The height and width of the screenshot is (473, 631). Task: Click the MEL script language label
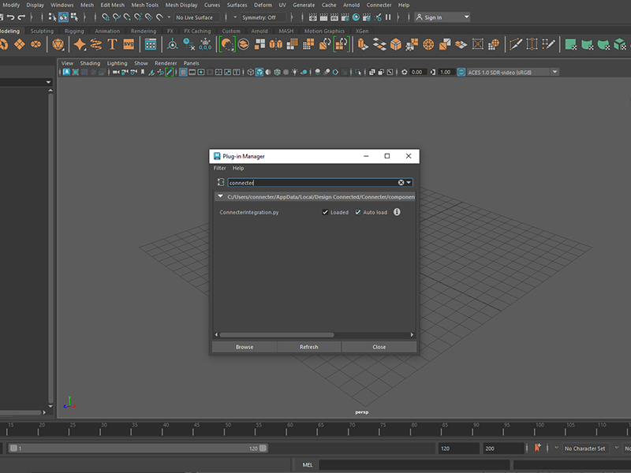(x=308, y=464)
